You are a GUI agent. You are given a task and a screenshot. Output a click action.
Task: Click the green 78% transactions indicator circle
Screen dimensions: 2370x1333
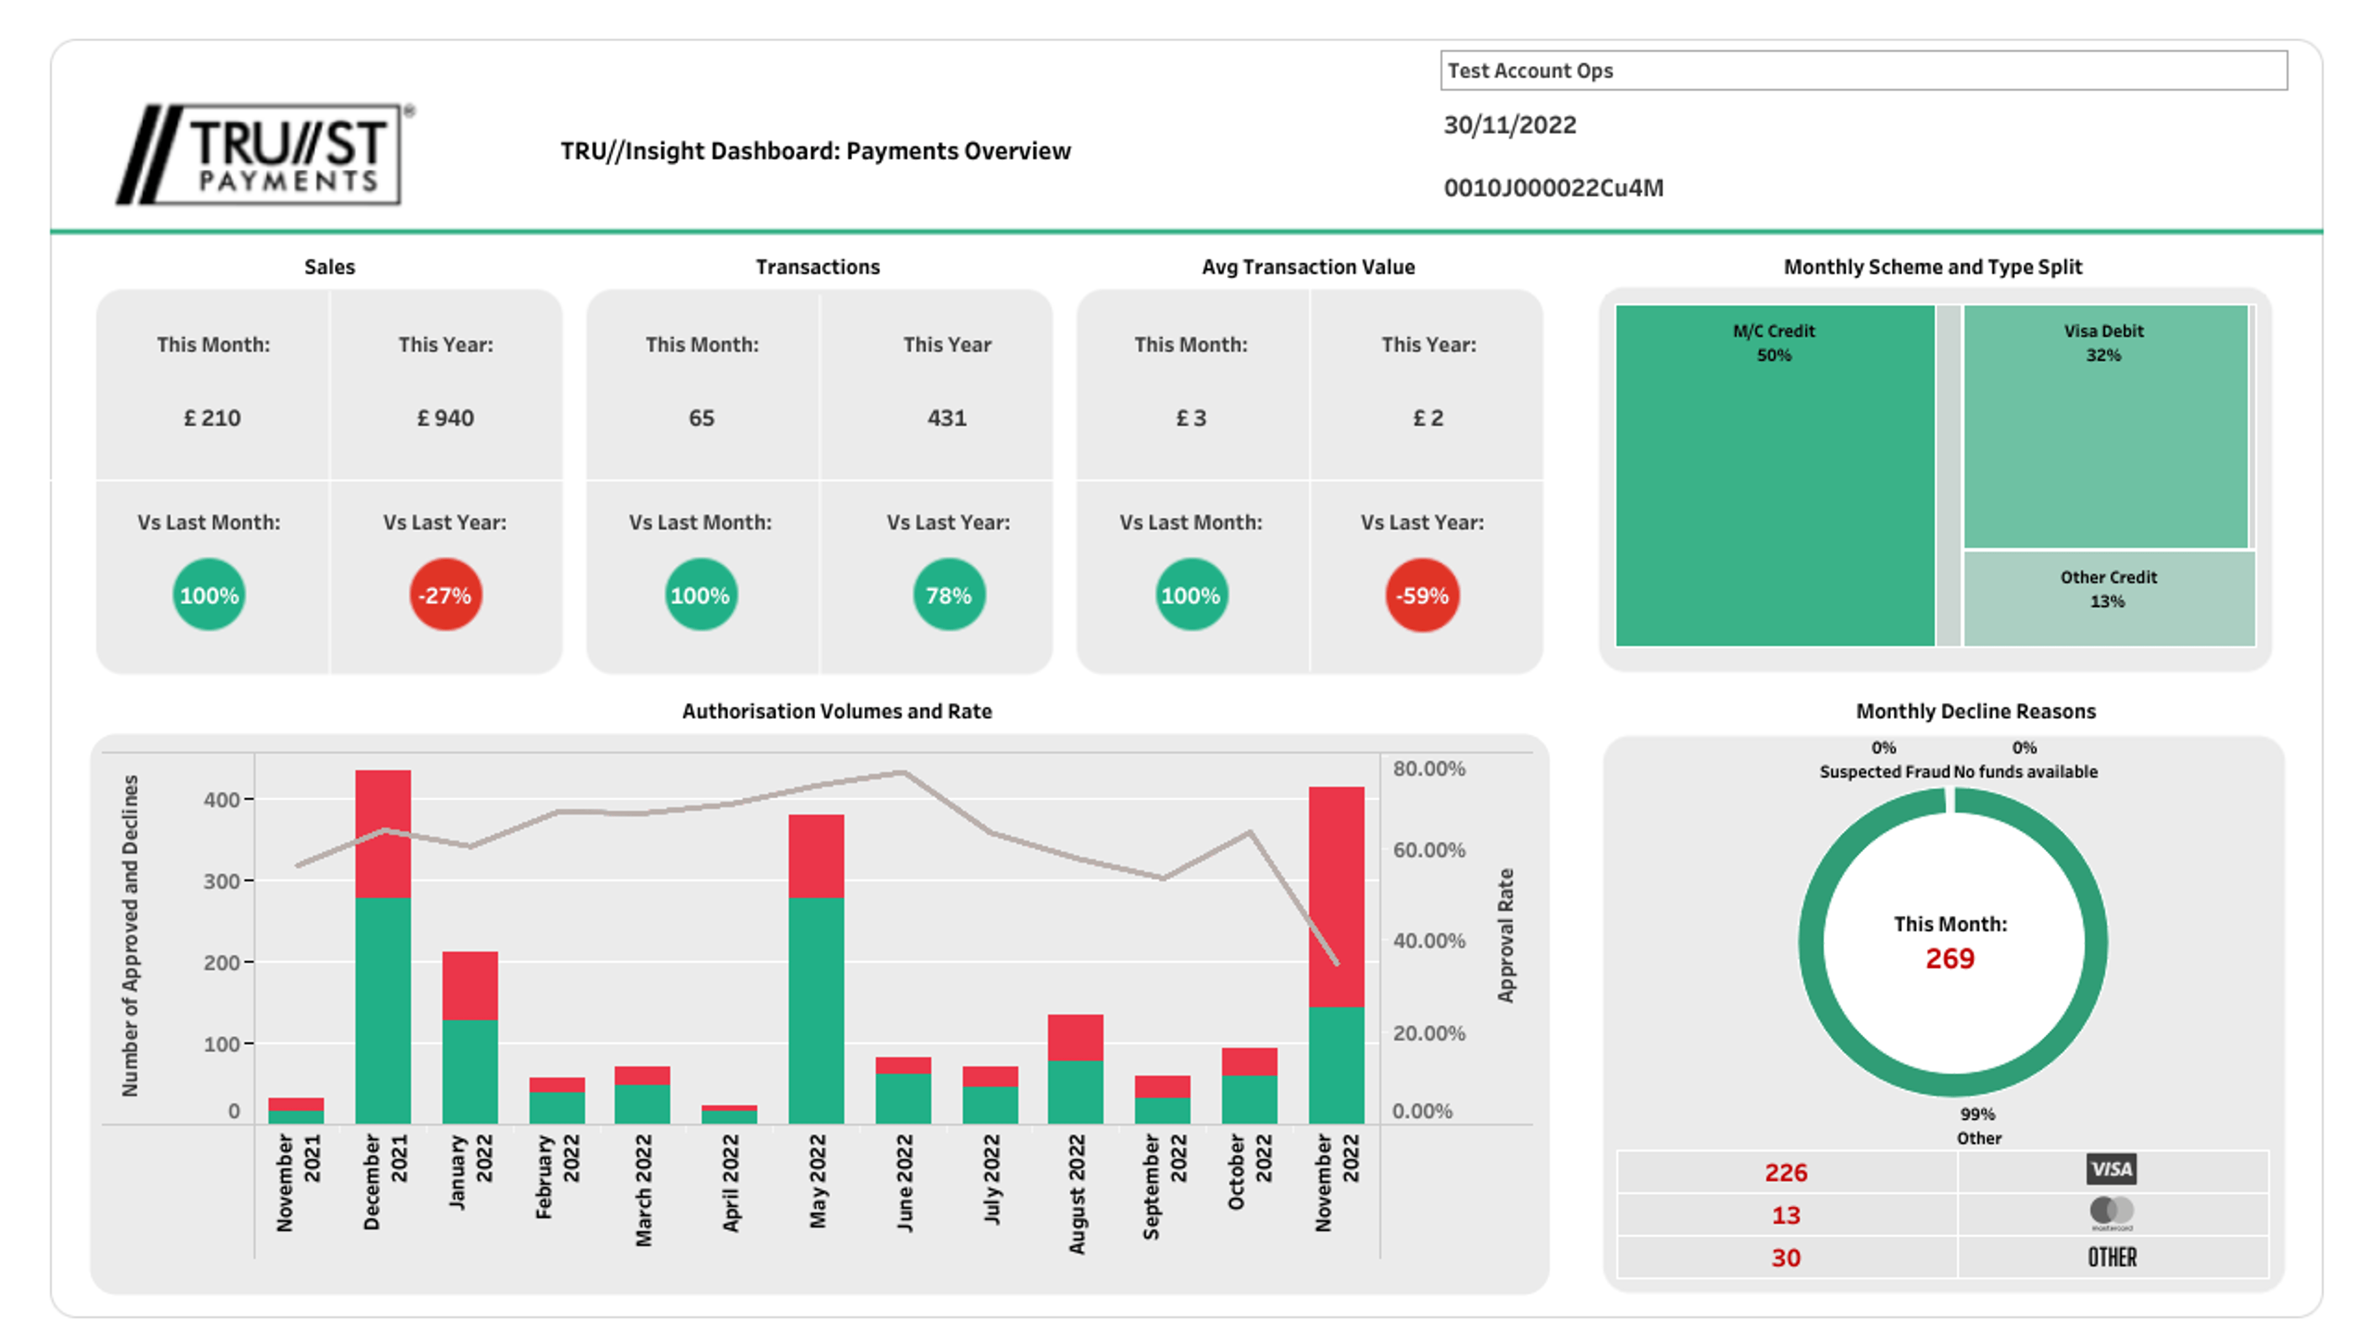click(947, 595)
